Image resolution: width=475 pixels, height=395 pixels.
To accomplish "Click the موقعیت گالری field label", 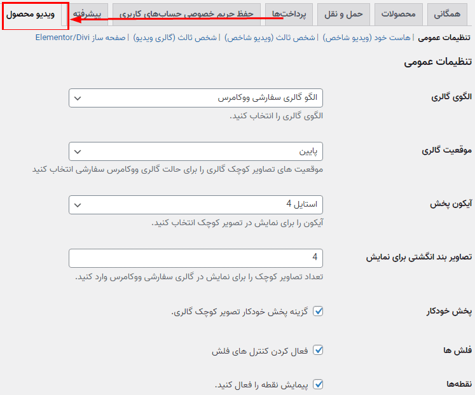I will (446, 150).
